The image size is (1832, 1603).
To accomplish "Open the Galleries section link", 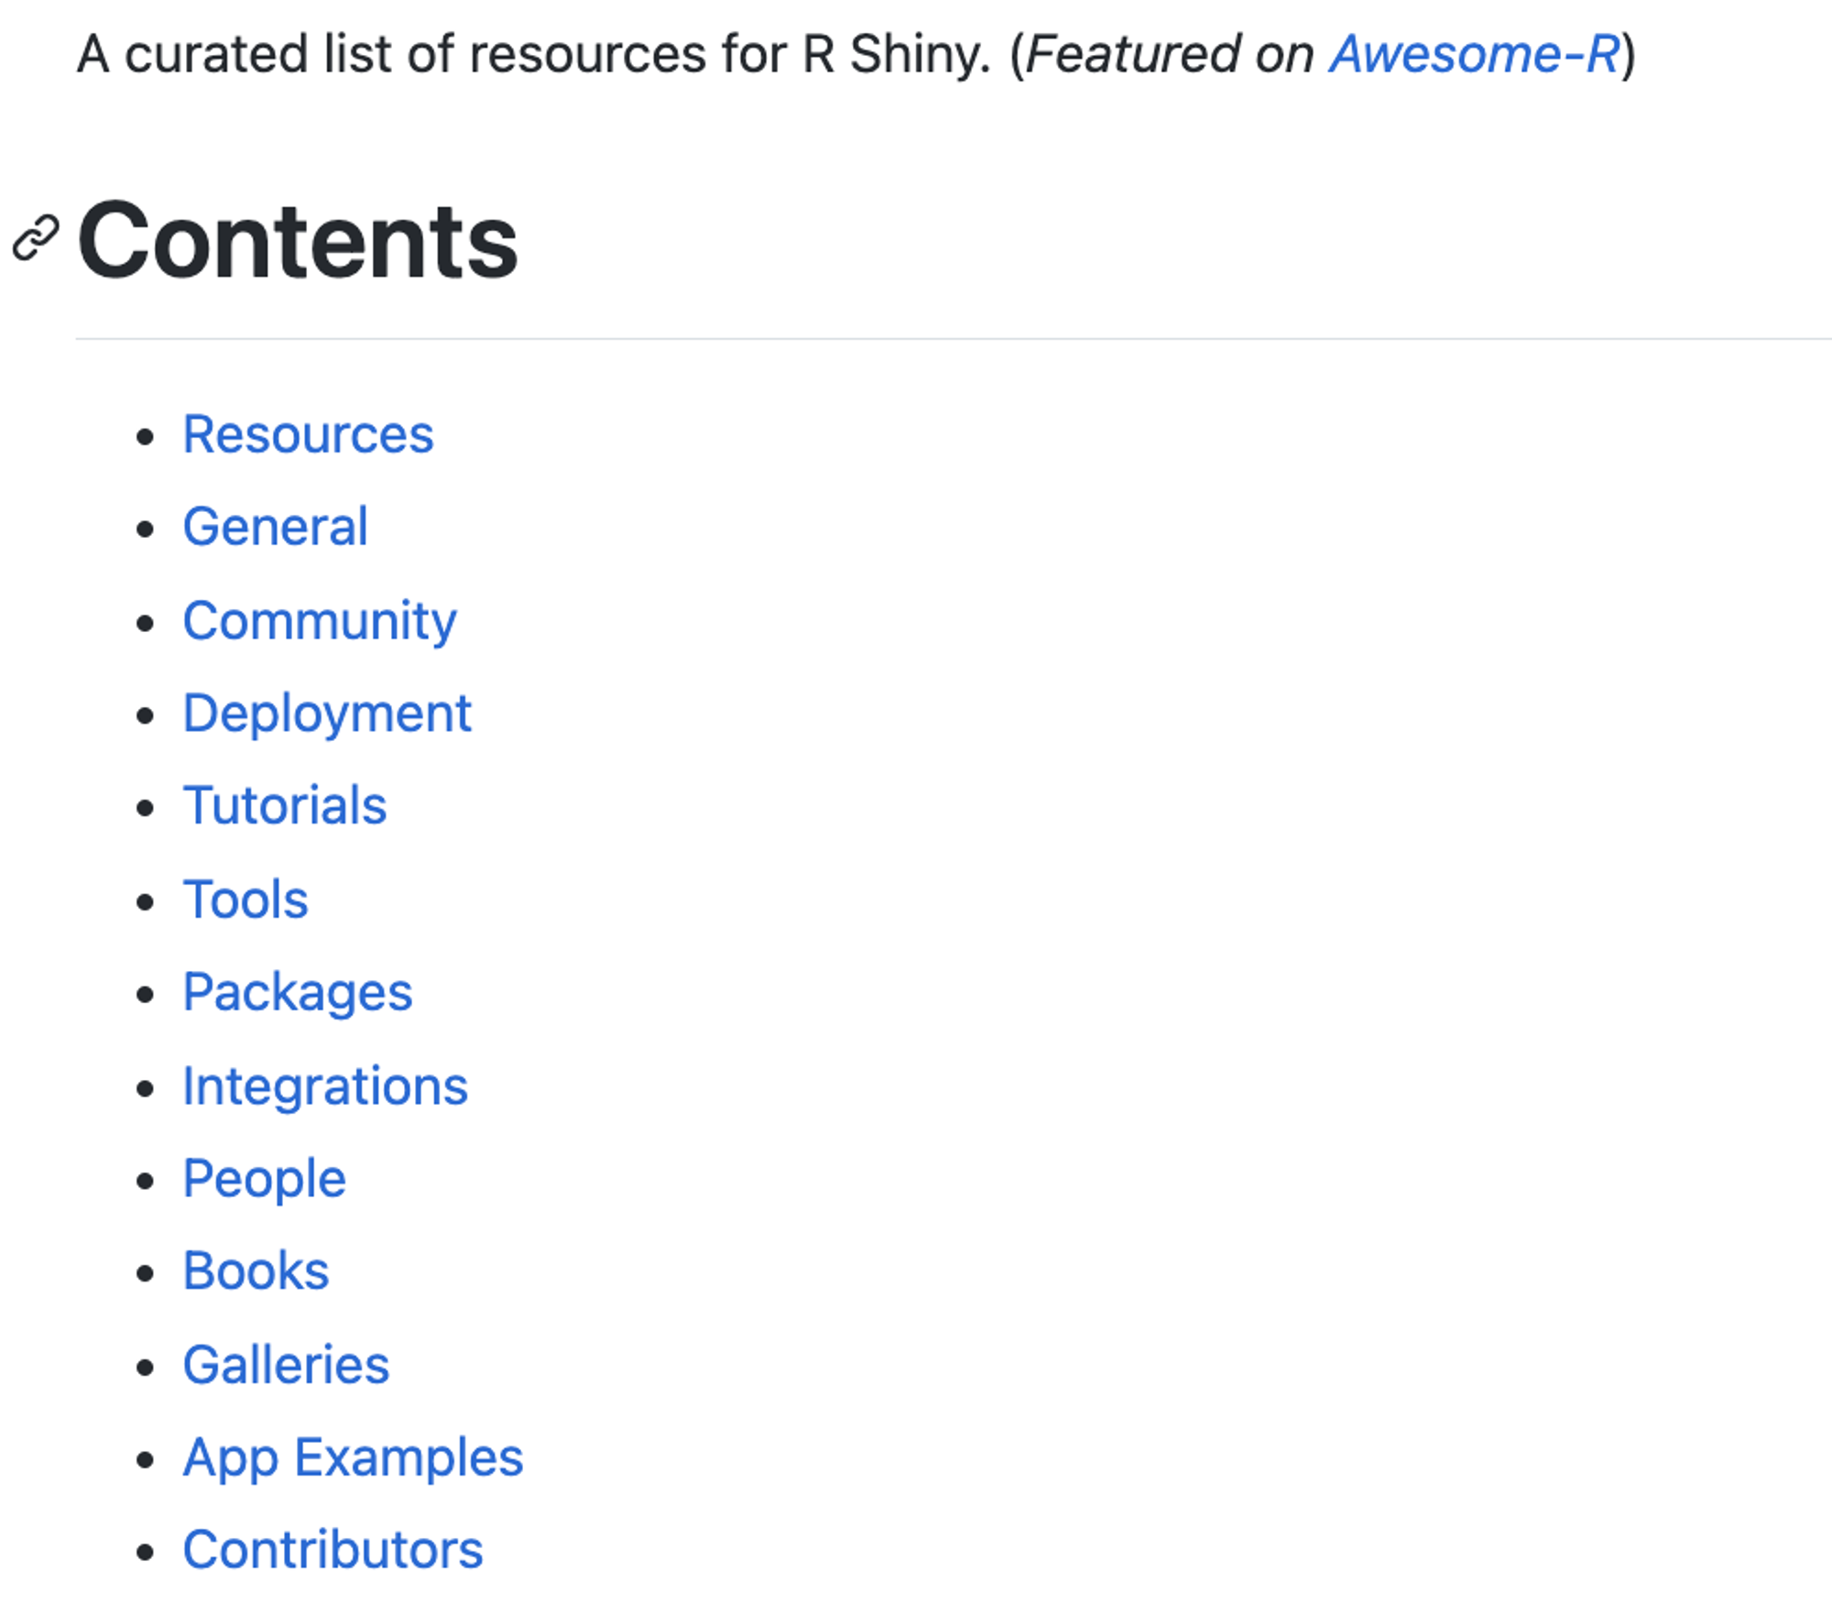I will point(286,1365).
